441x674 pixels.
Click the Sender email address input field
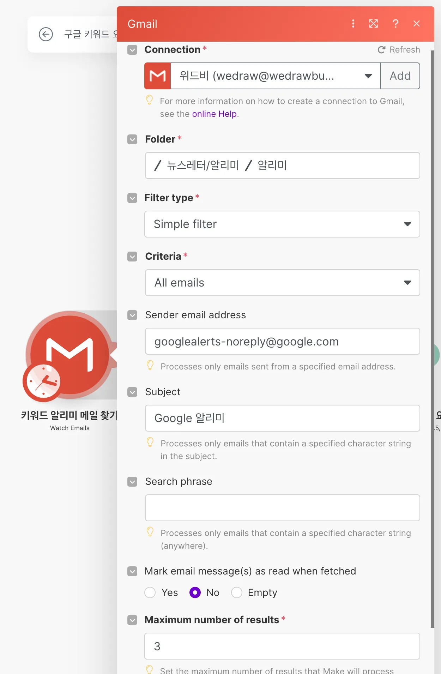coord(282,341)
